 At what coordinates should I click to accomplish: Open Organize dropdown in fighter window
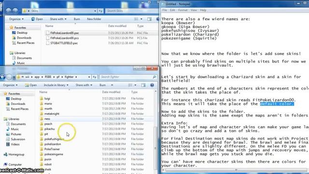tap(10, 85)
